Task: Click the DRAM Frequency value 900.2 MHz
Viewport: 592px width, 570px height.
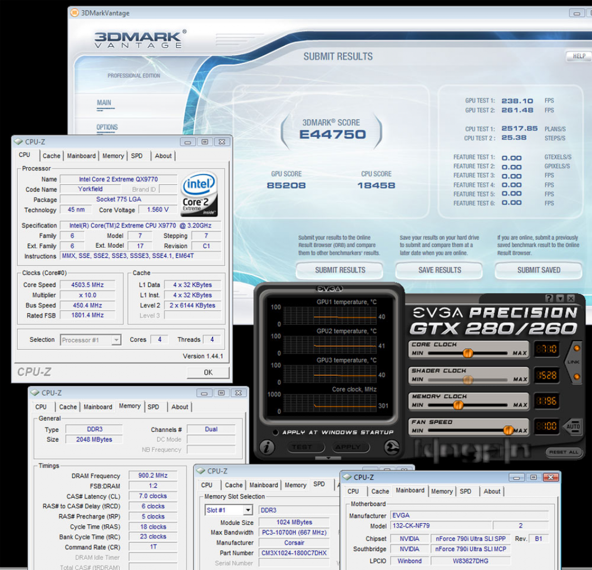Action: [153, 475]
